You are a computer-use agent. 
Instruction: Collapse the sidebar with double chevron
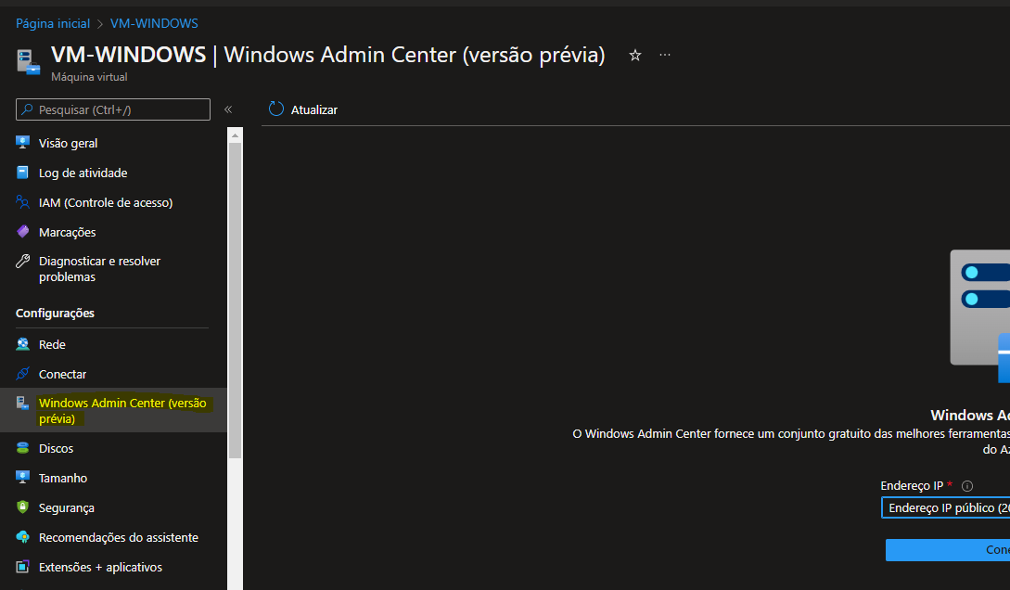228,109
